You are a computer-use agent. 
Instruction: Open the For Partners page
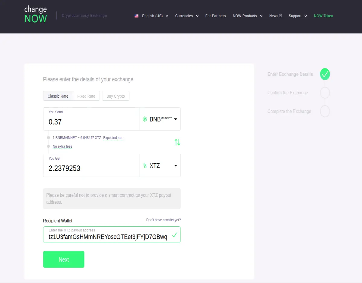point(215,16)
